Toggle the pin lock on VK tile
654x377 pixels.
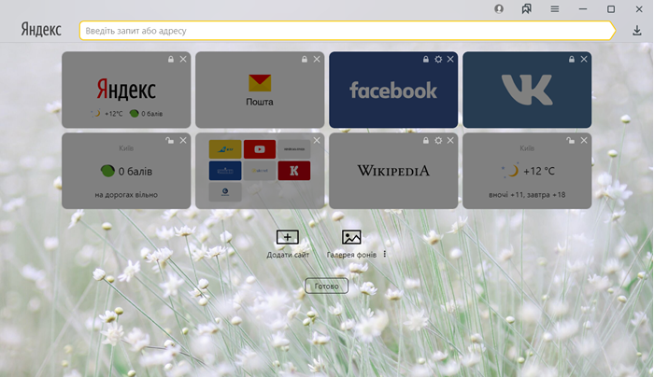pos(572,59)
